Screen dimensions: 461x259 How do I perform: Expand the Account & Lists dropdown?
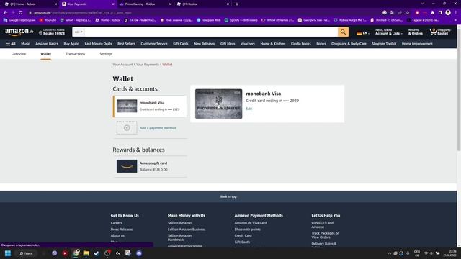click(389, 32)
